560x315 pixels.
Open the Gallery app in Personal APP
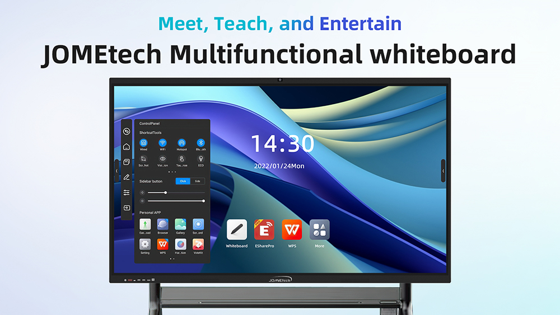pyautogui.click(x=180, y=225)
